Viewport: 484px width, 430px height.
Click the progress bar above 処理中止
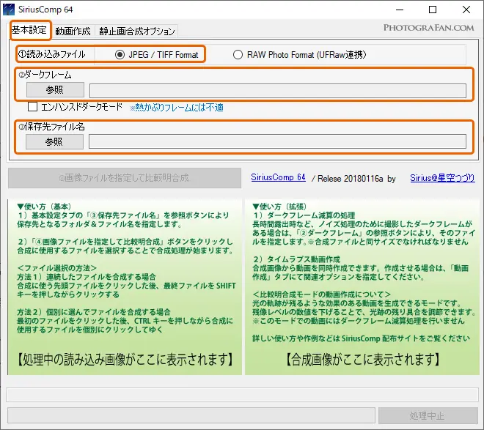[242, 395]
